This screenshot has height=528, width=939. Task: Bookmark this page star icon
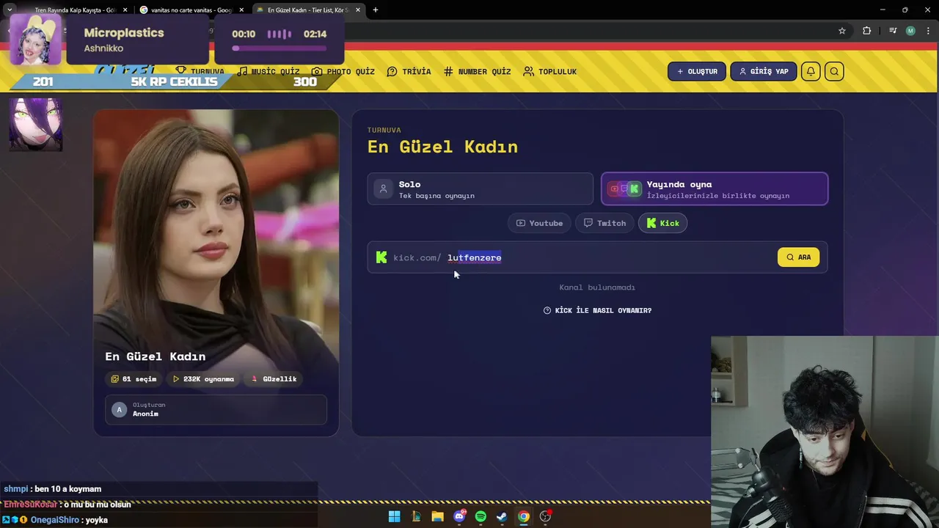click(842, 31)
